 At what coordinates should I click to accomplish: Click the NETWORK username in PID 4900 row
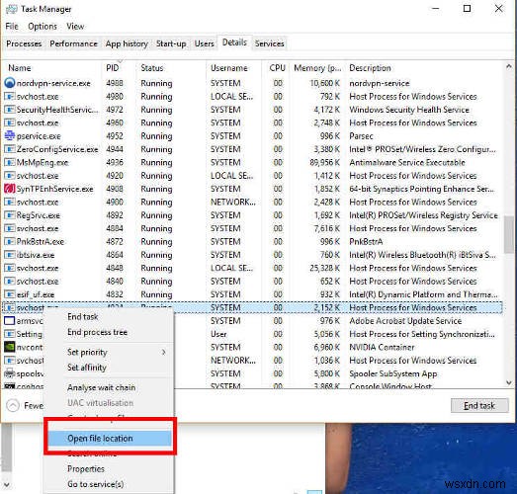pos(232,202)
